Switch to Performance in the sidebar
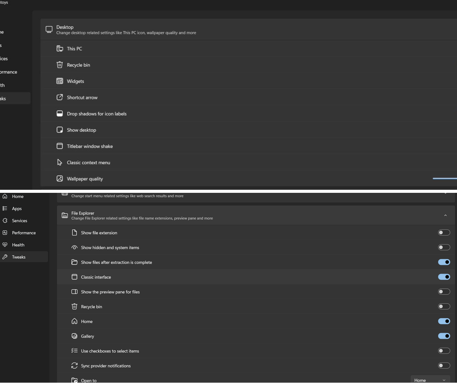Viewport: 457px width, 383px height. pos(24,233)
